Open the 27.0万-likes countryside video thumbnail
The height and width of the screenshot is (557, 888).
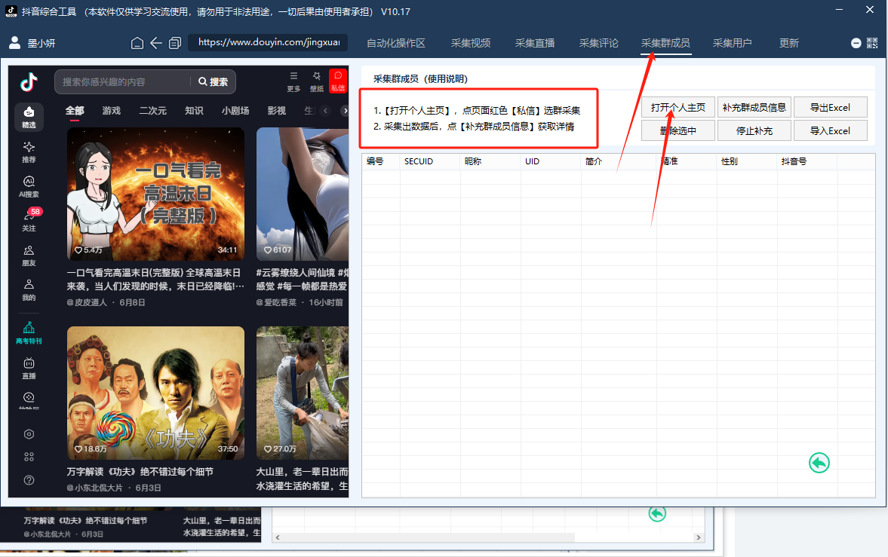(x=303, y=393)
